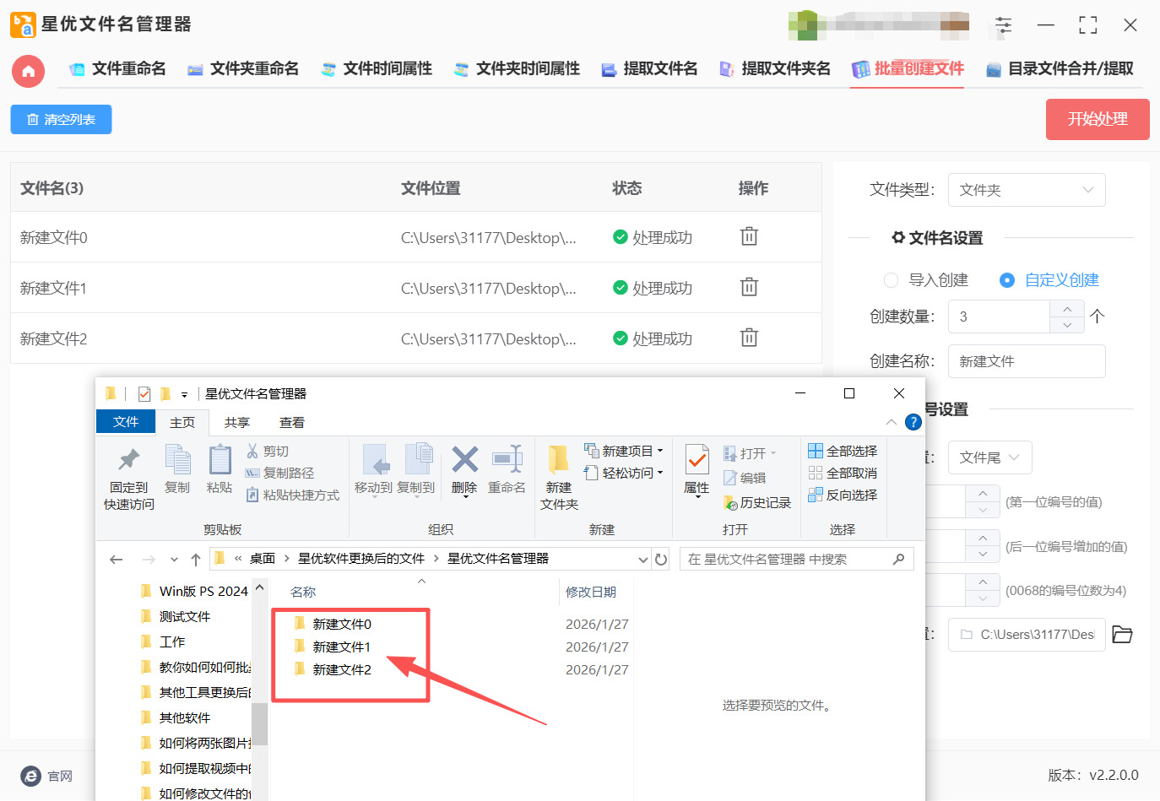Click the 创建名称 input field
Viewport: 1160px width, 801px height.
point(1027,361)
